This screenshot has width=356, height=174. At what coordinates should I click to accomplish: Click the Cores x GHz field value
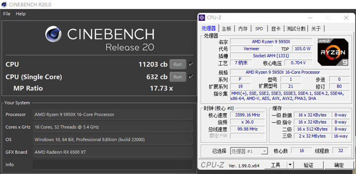pos(113,127)
